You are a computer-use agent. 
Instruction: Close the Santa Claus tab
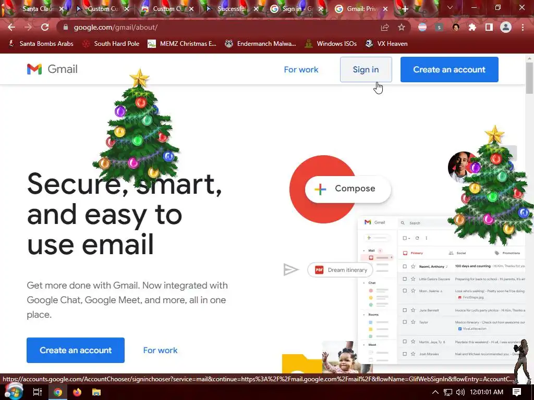click(62, 9)
